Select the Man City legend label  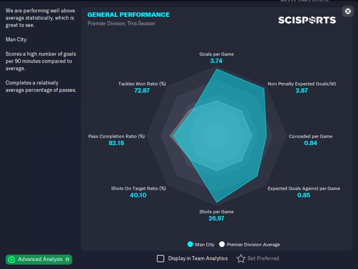[205, 245]
